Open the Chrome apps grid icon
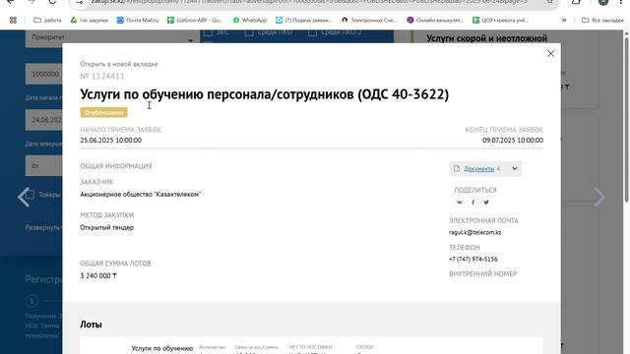The width and height of the screenshot is (630, 354). tap(13, 20)
